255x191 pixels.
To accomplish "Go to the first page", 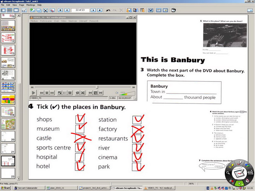I will point(60,10).
